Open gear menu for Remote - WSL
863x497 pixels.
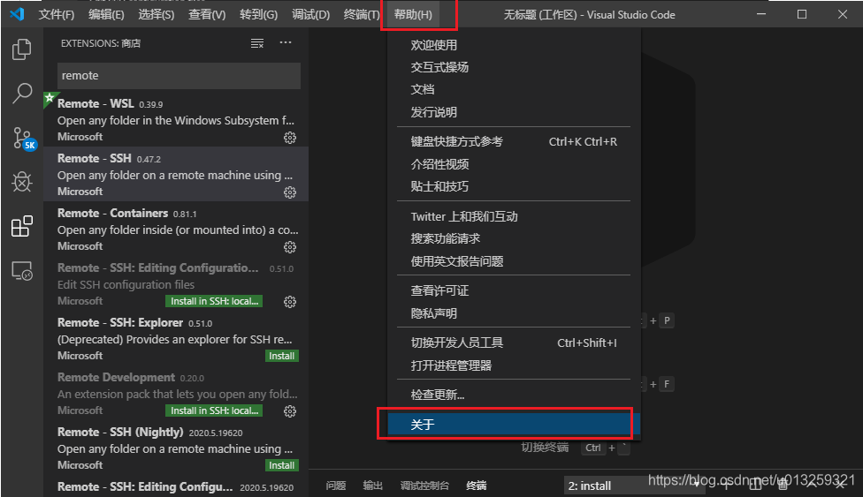[289, 138]
